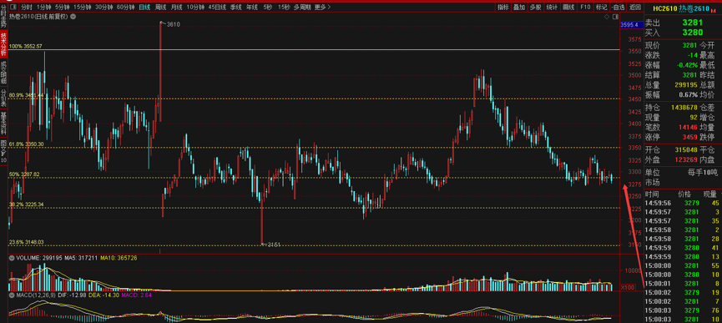Click the 23.6% 3148.03 Fibonacci label
This screenshot has width=722, height=323.
point(26,242)
